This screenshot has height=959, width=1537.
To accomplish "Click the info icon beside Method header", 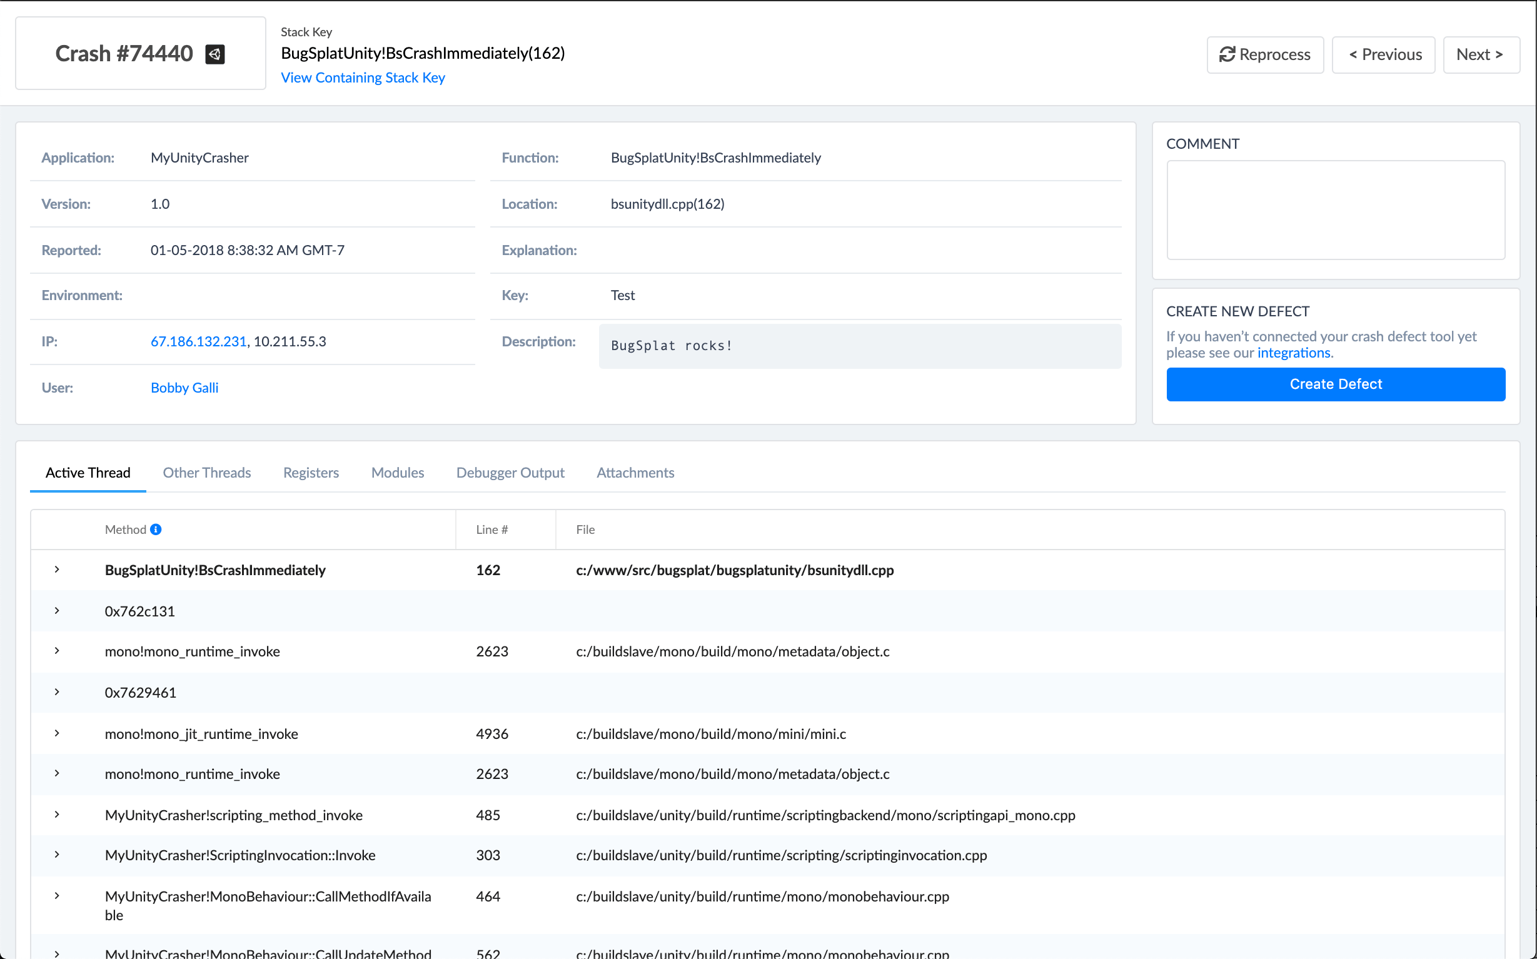I will pyautogui.click(x=156, y=530).
